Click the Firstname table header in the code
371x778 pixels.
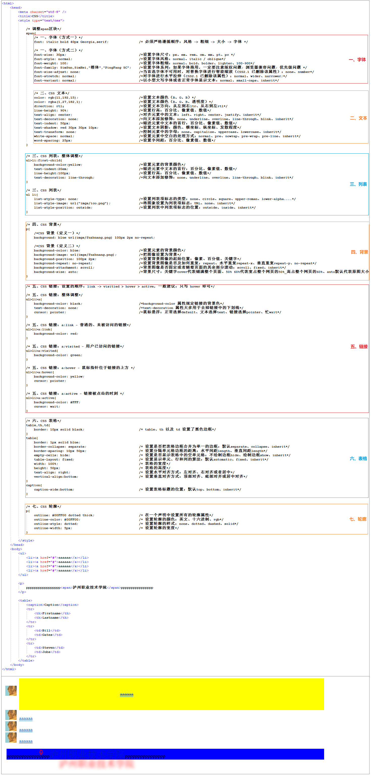pyautogui.click(x=51, y=613)
